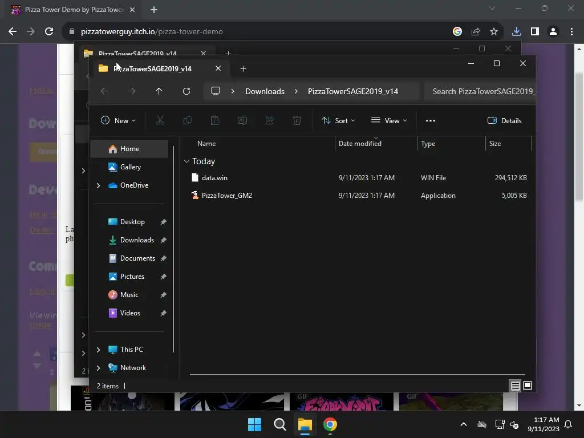This screenshot has height=438, width=584.
Task: Select the Pizza Tower Demo Chrome tab
Action: pos(74,10)
